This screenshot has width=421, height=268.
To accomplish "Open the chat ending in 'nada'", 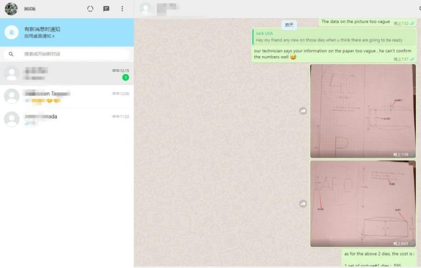I will tap(67, 119).
